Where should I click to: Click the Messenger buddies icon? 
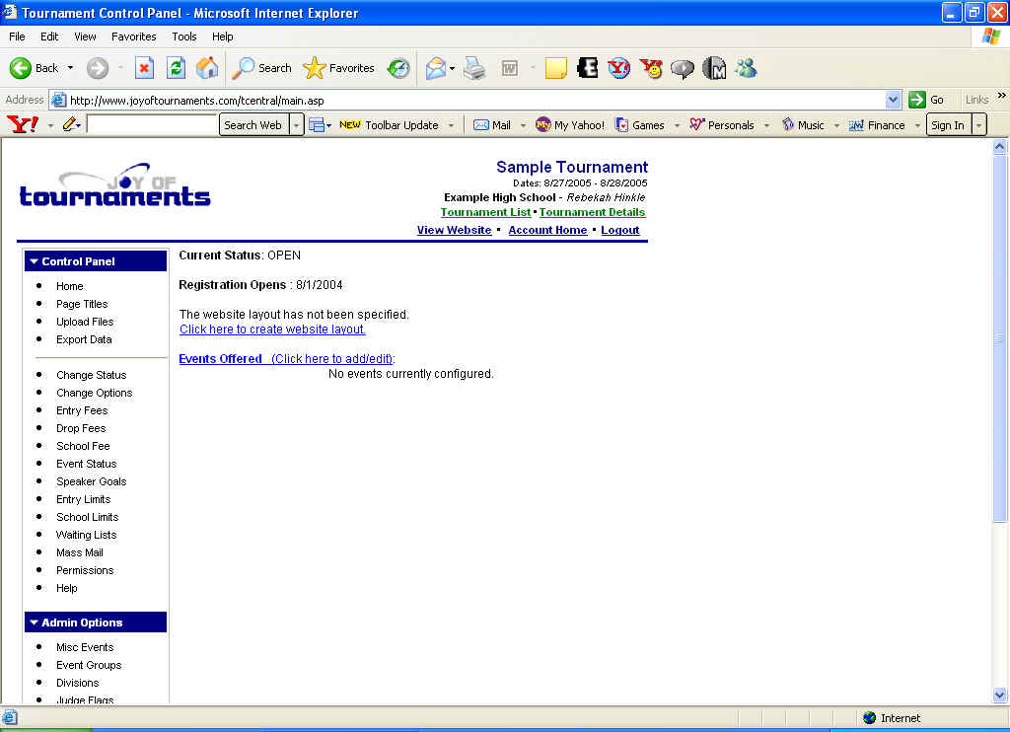746,68
